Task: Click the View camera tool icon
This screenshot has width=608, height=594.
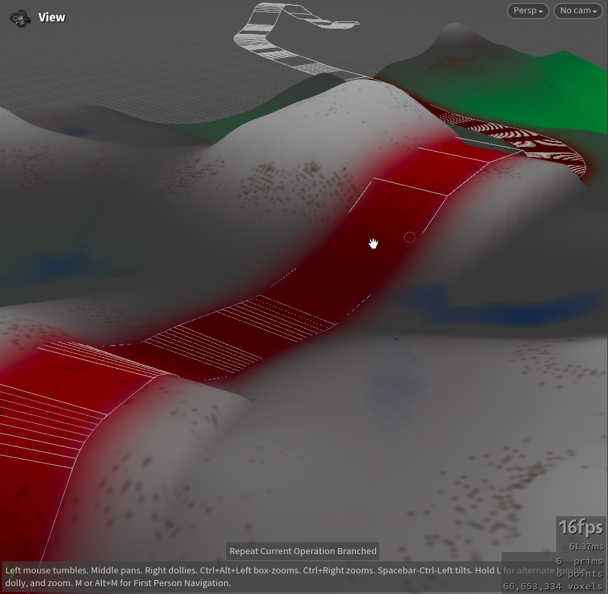Action: [x=20, y=18]
